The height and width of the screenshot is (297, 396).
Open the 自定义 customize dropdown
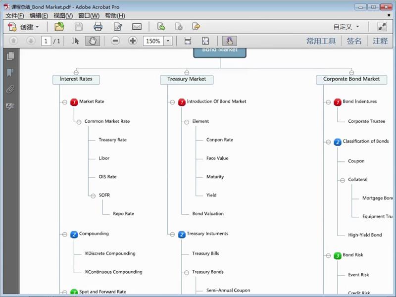[x=346, y=27]
